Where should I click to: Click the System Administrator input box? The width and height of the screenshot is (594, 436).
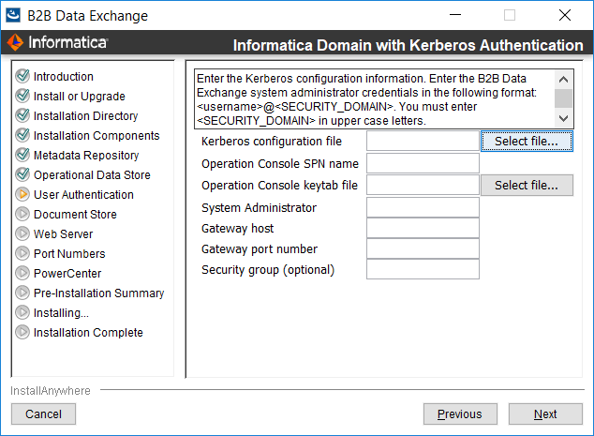[x=423, y=207]
